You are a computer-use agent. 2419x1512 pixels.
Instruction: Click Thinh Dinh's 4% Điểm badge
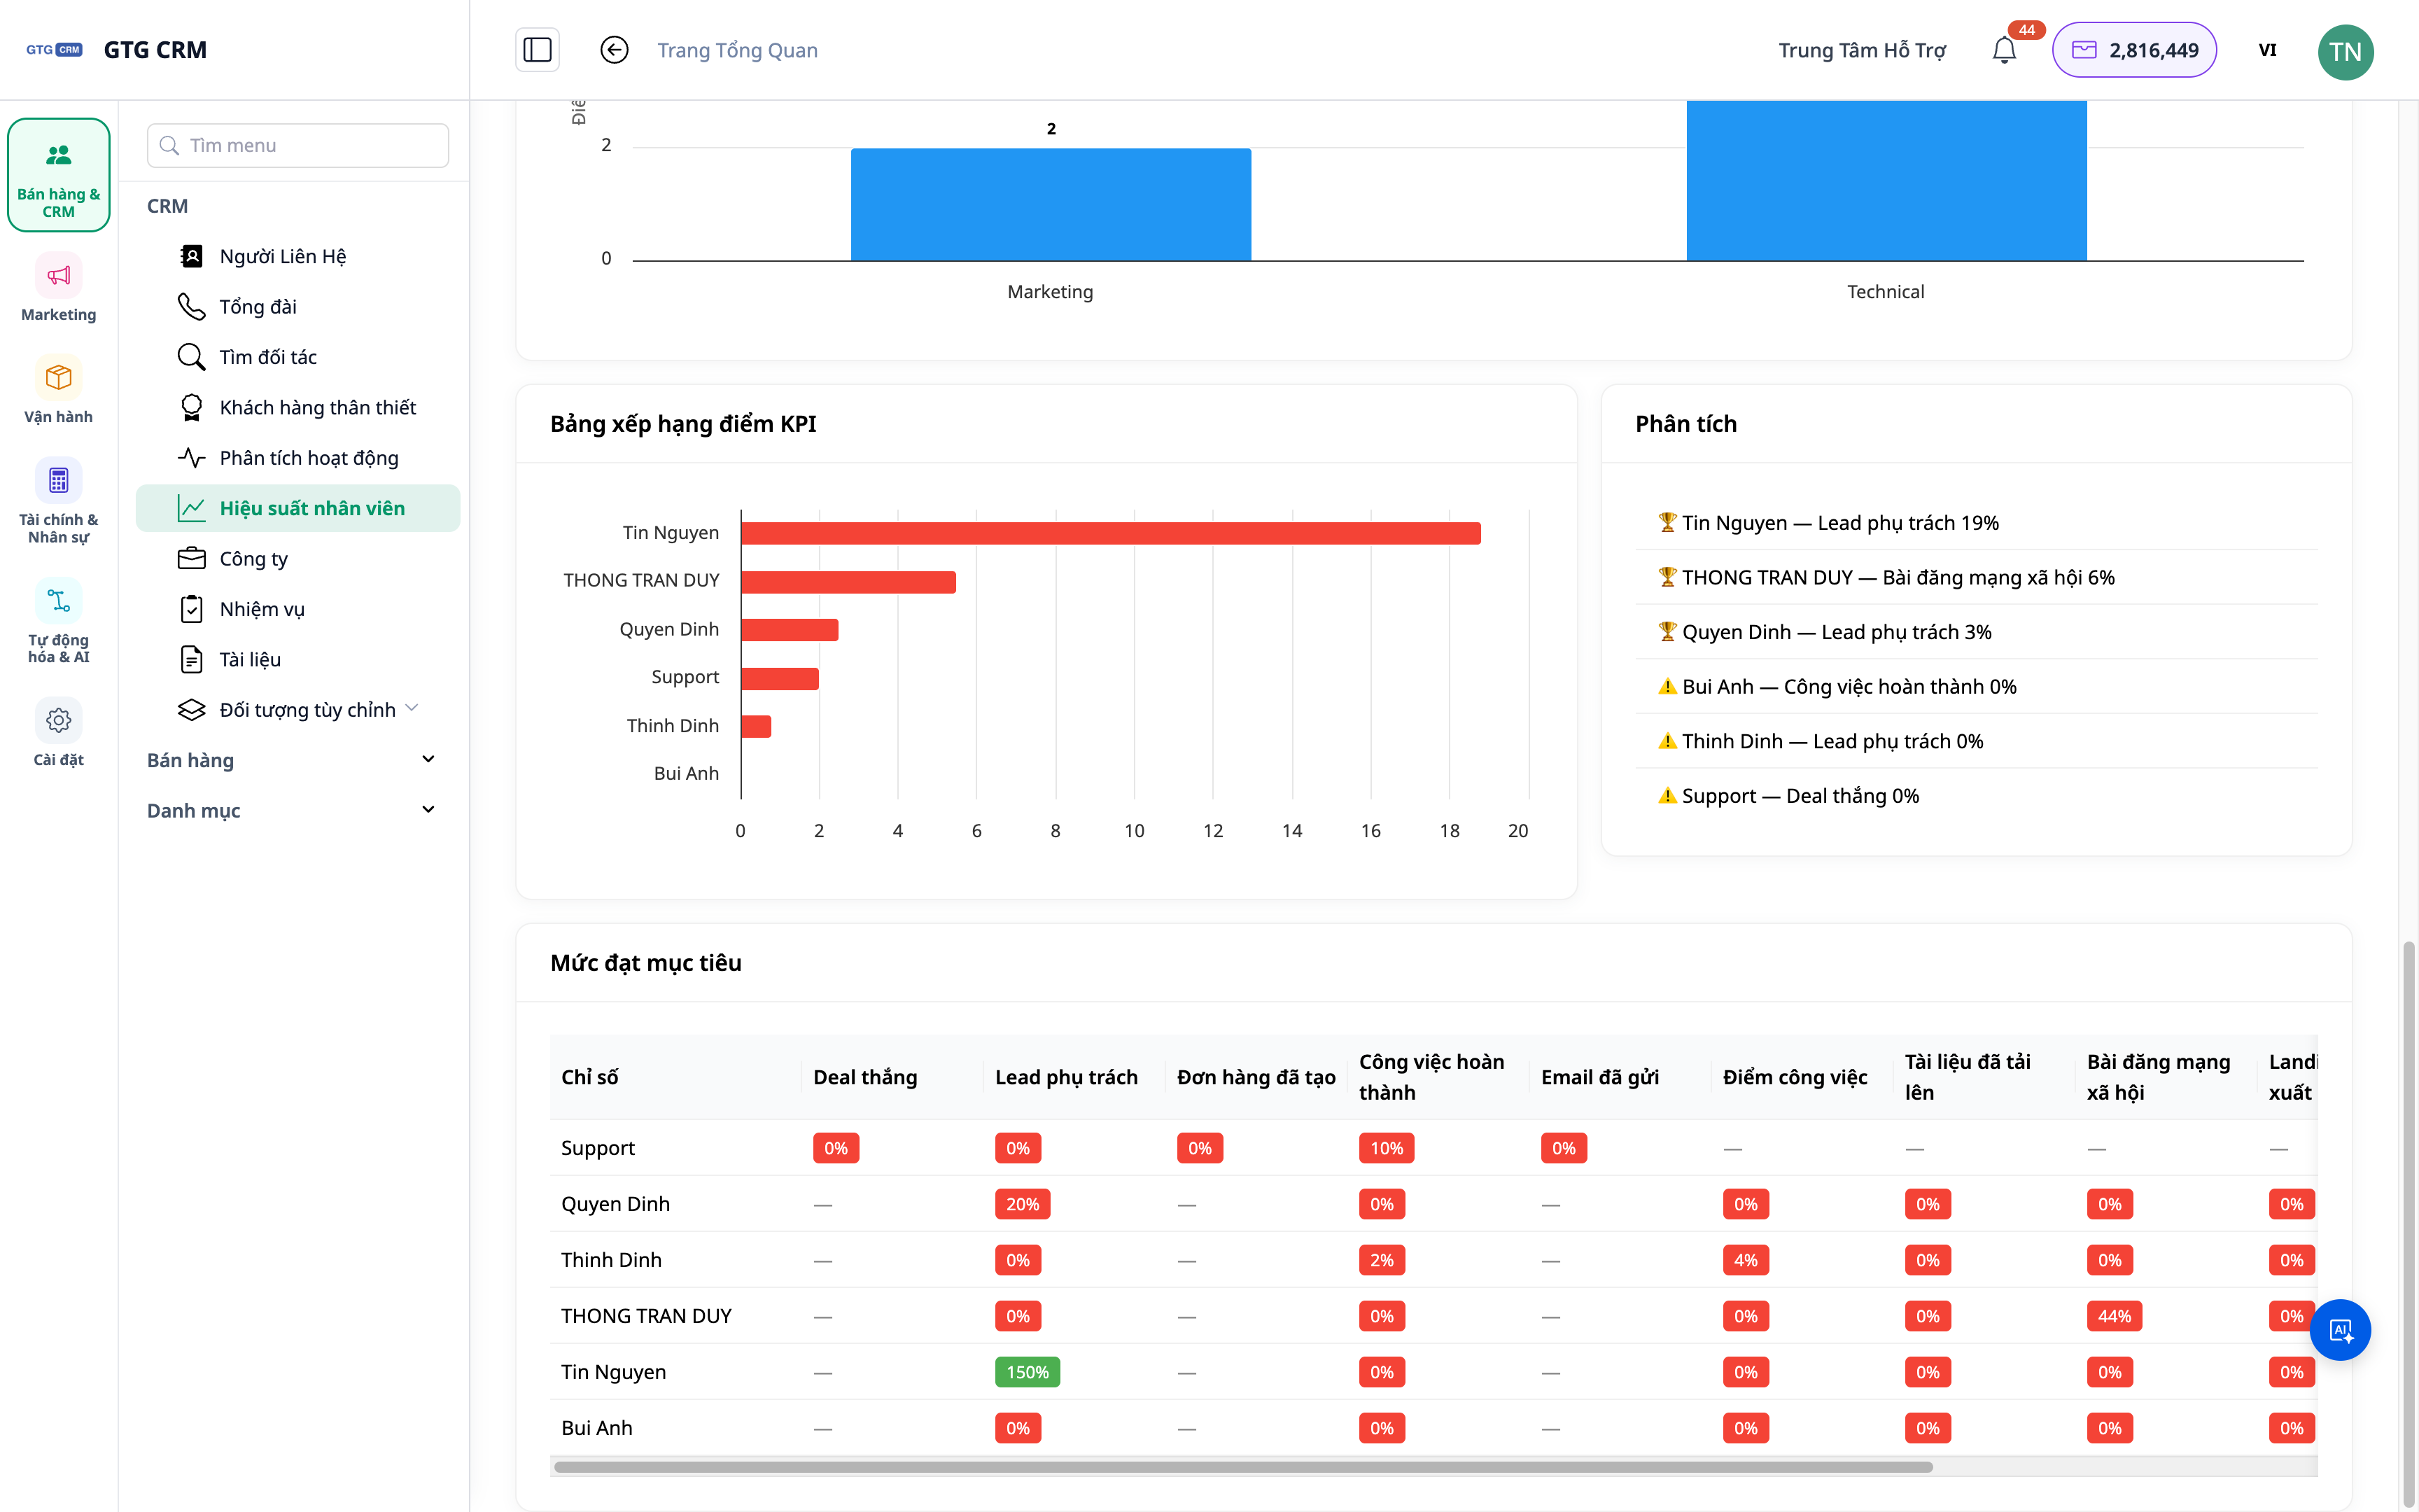click(x=1745, y=1260)
